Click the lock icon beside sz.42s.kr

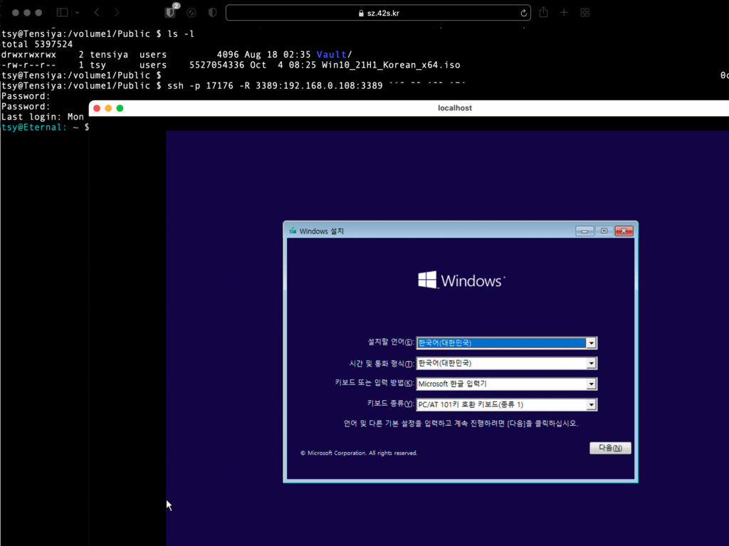click(x=361, y=13)
